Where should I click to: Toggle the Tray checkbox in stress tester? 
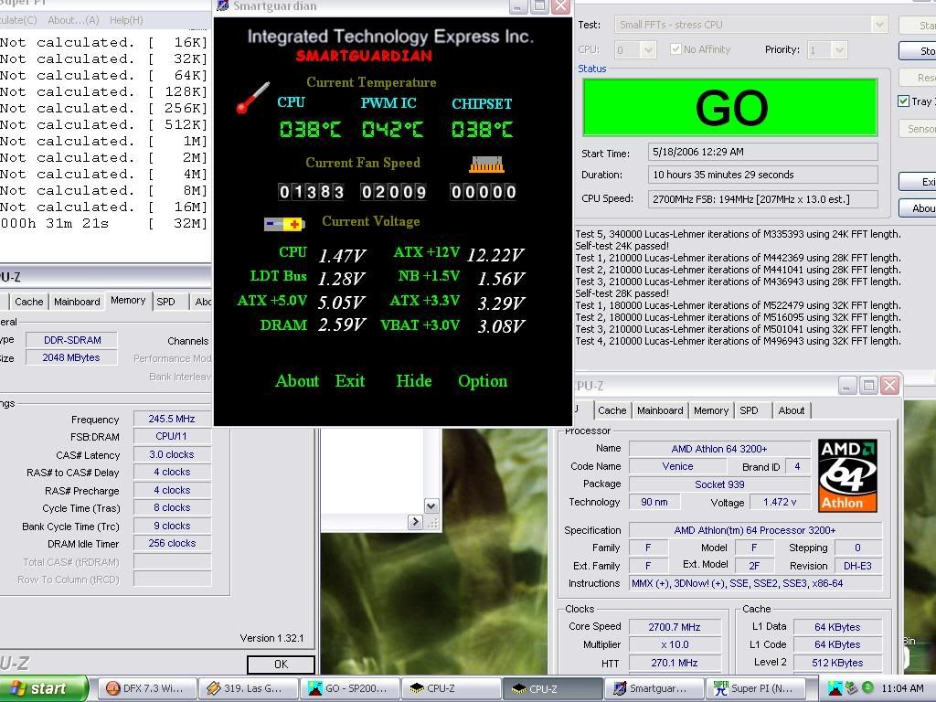pos(903,101)
